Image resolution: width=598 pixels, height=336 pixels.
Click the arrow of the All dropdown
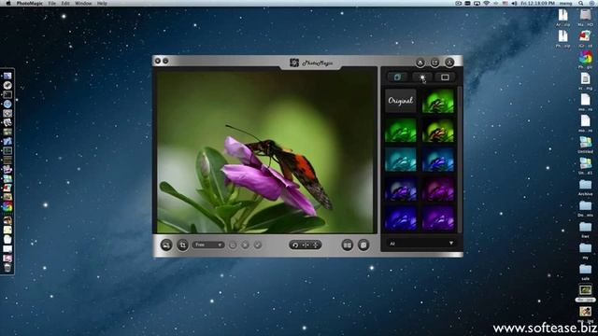click(x=451, y=243)
